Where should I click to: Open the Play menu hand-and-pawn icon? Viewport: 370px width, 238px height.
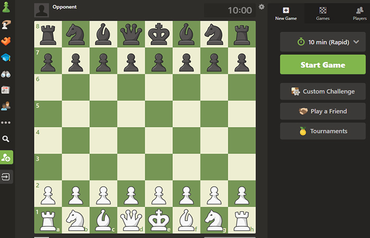[x=6, y=24]
